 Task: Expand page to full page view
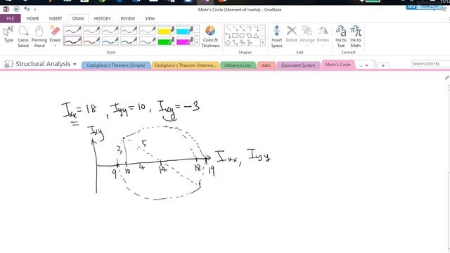click(x=447, y=78)
